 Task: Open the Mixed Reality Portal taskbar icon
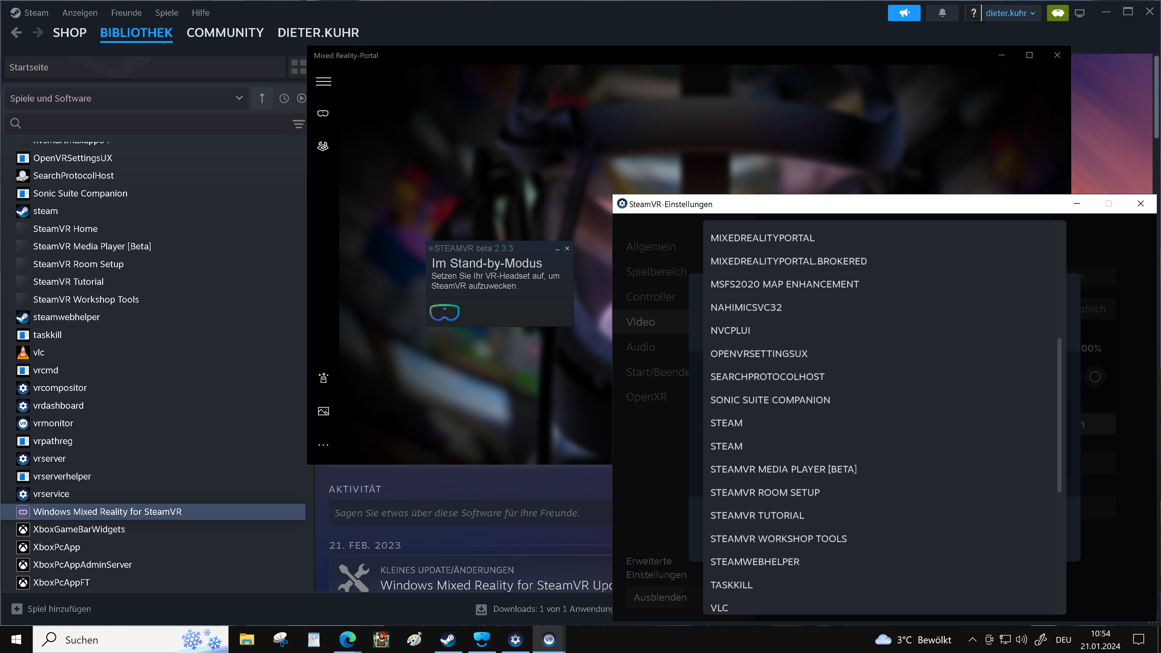click(x=481, y=639)
